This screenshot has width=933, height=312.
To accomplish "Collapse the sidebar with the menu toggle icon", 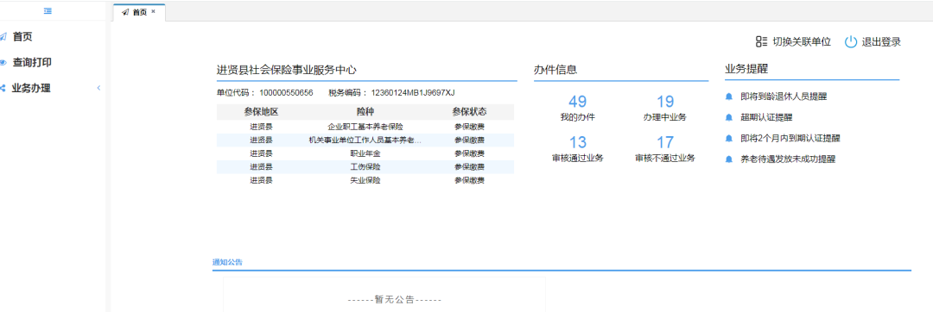I will point(48,10).
